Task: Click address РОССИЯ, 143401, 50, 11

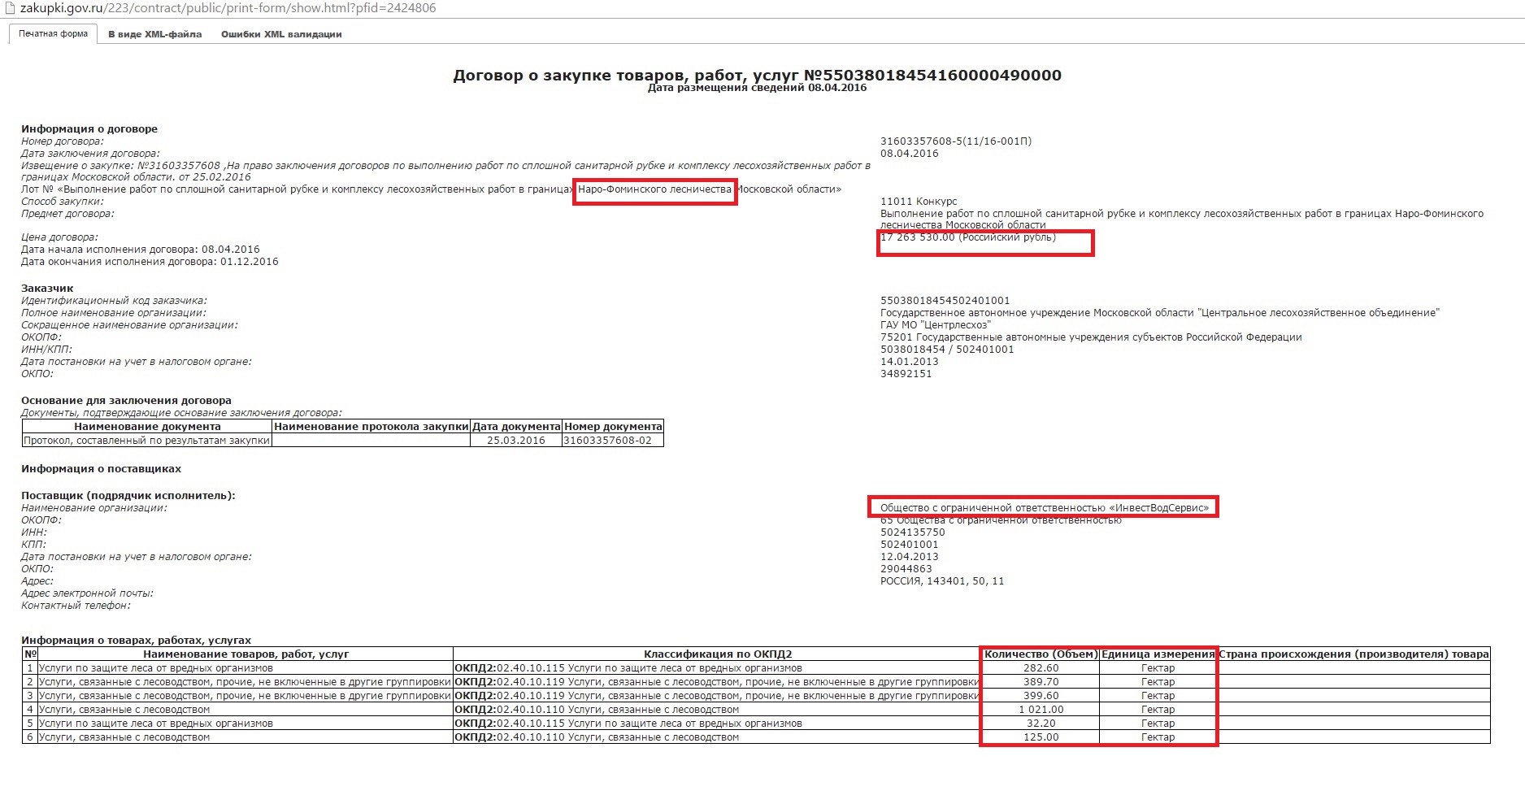Action: coord(942,580)
